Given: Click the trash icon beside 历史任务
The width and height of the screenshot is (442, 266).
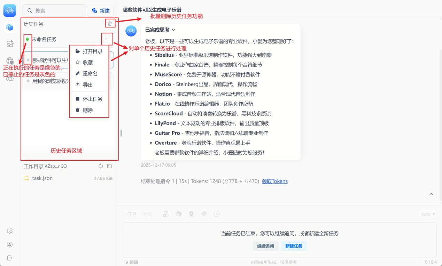Looking at the screenshot, I should click(110, 24).
